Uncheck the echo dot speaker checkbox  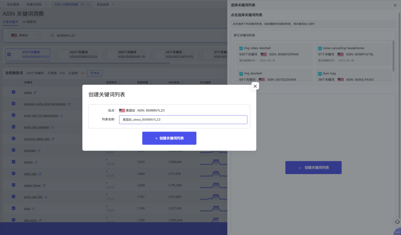click(x=14, y=127)
